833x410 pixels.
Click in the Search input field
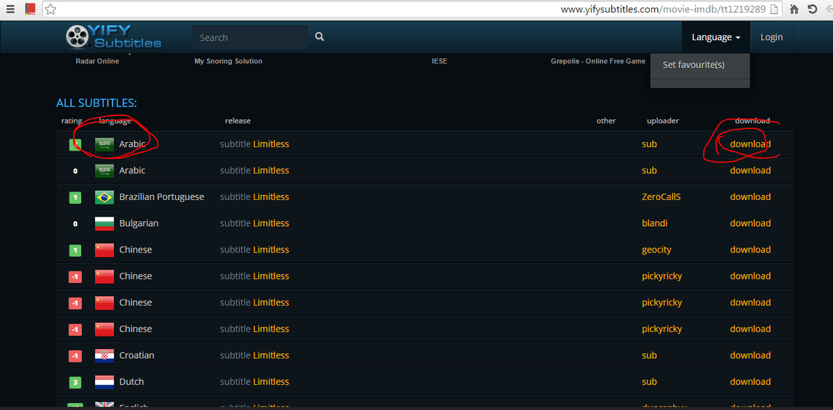[249, 37]
